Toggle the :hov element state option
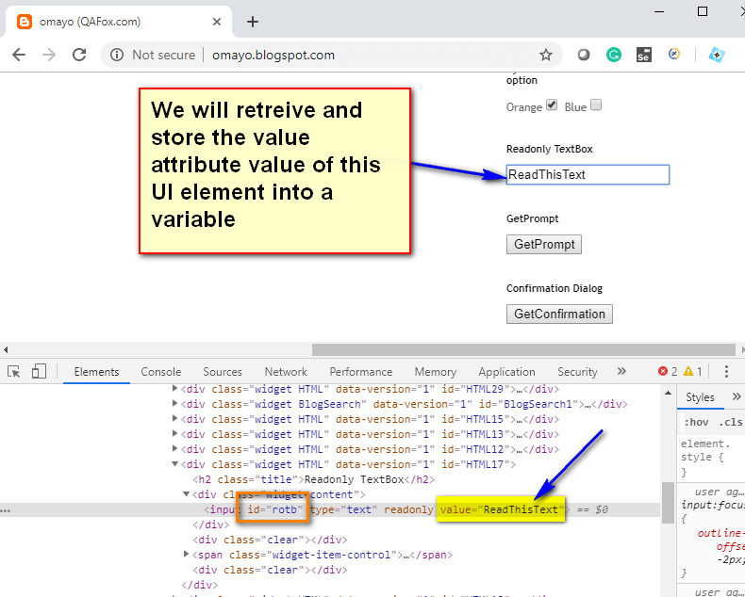This screenshot has width=745, height=597. point(696,422)
